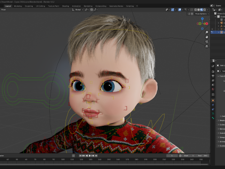Expand the Visibility panel
The width and height of the screenshot is (225, 169).
[218, 133]
